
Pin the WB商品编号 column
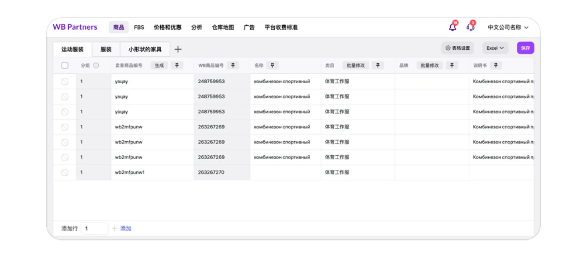(233, 65)
